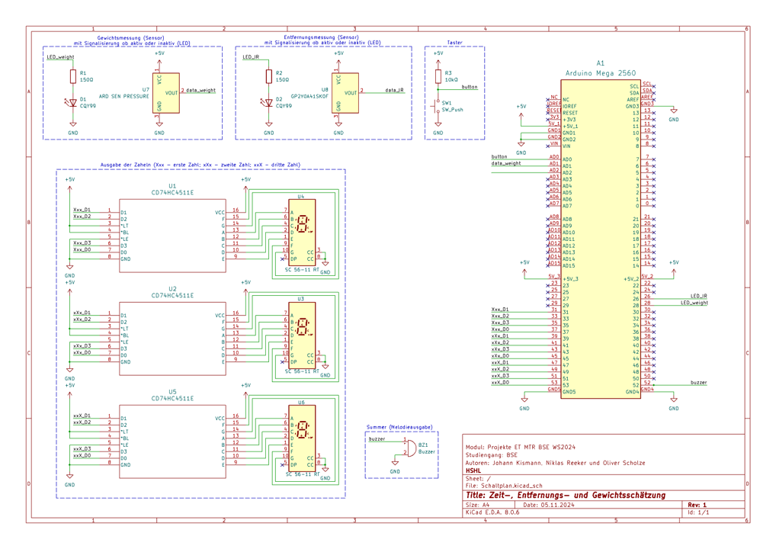Click the Gewichtsmessung (Sensor) heading text

[133, 37]
